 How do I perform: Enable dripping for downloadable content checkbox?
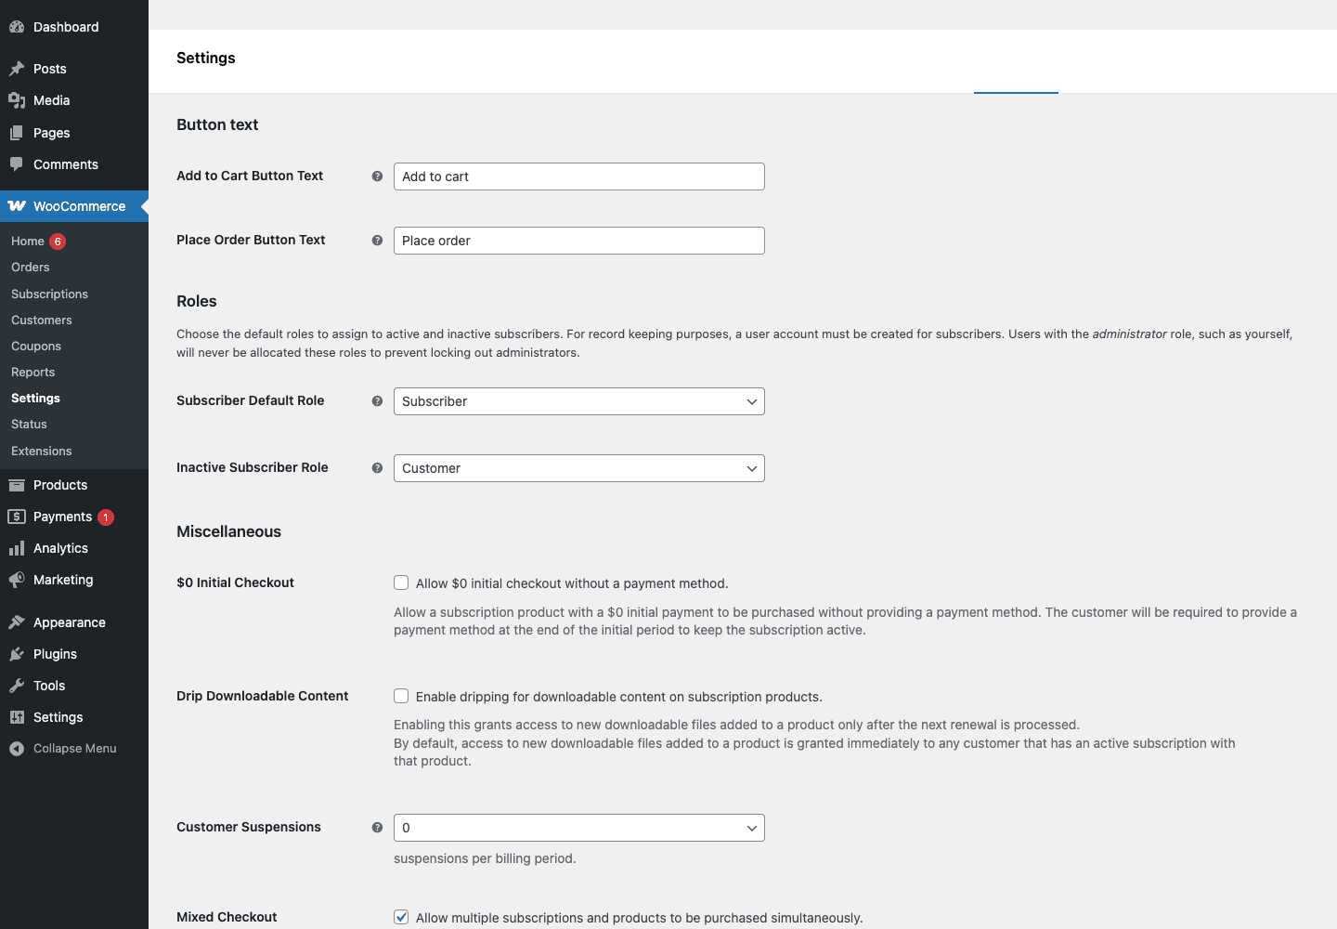[x=401, y=696]
